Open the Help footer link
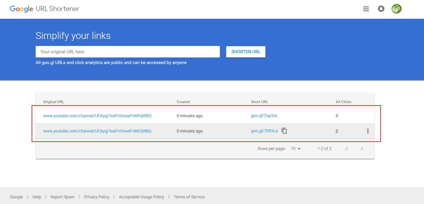This screenshot has width=424, height=204. click(37, 197)
